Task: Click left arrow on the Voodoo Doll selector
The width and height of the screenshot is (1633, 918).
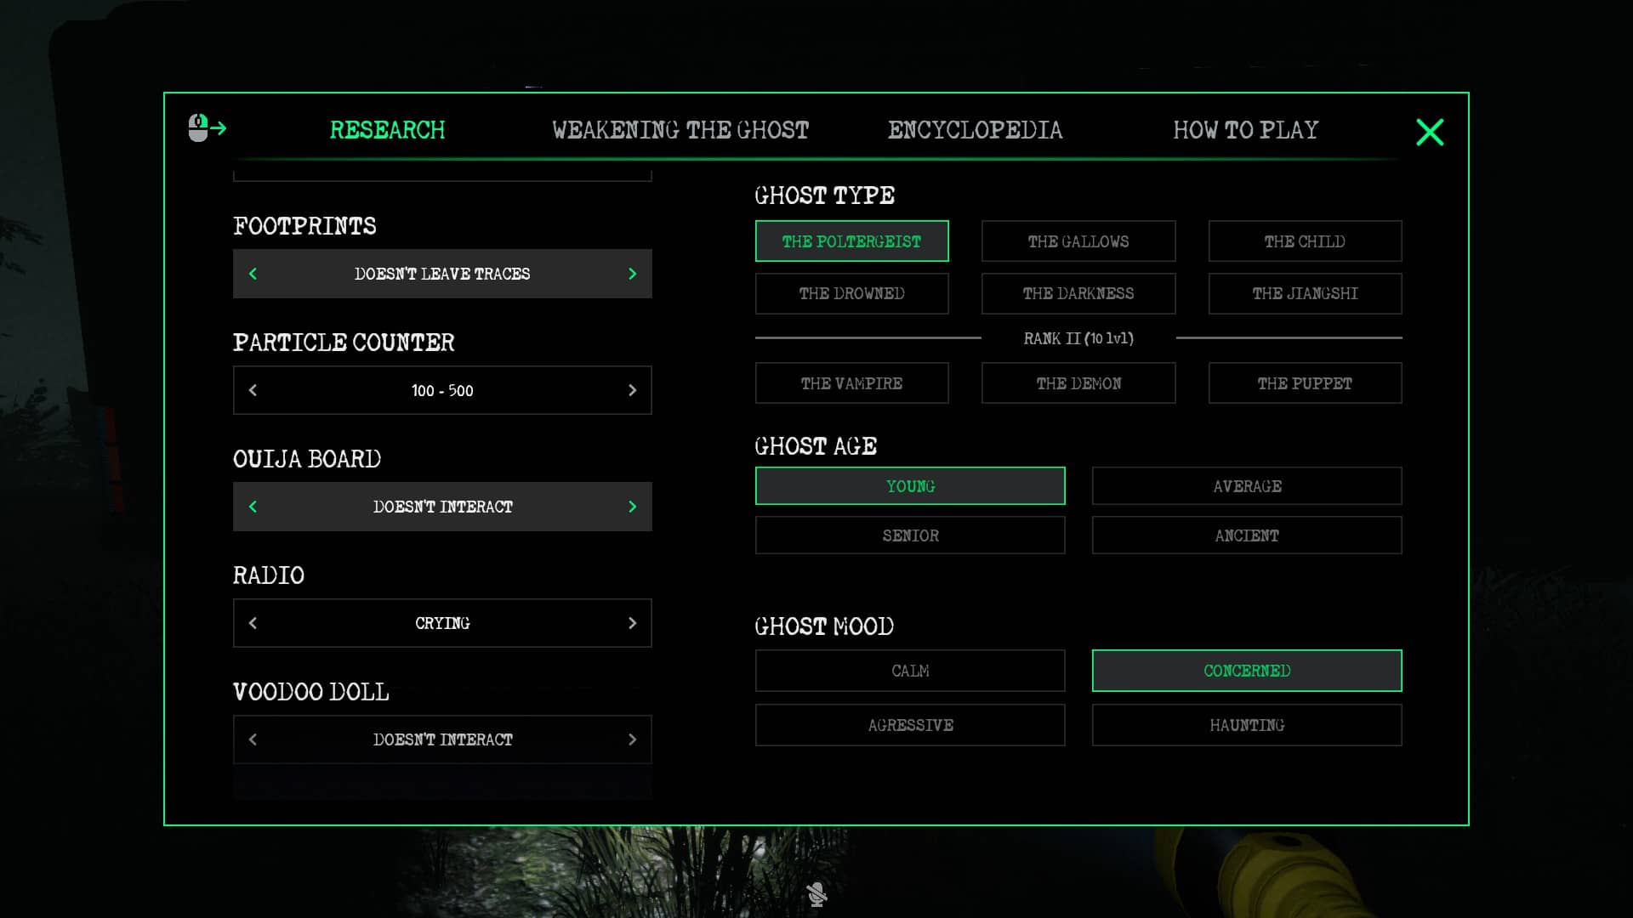Action: point(253,739)
